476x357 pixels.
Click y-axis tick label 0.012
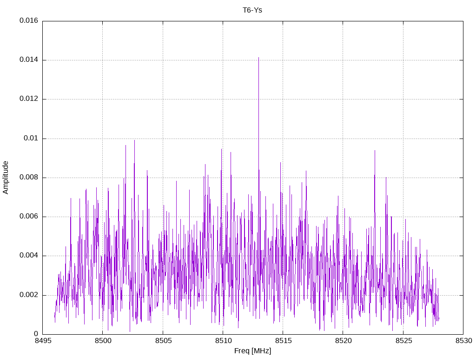click(29, 99)
